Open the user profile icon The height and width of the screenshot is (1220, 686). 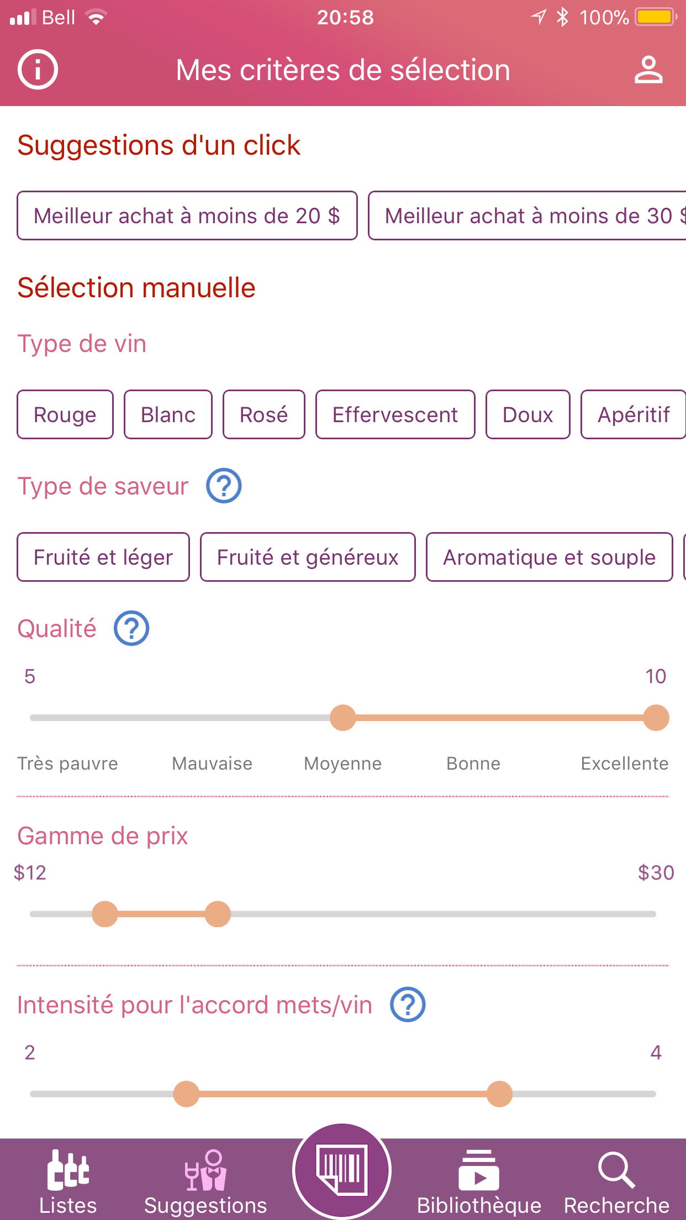tap(648, 70)
